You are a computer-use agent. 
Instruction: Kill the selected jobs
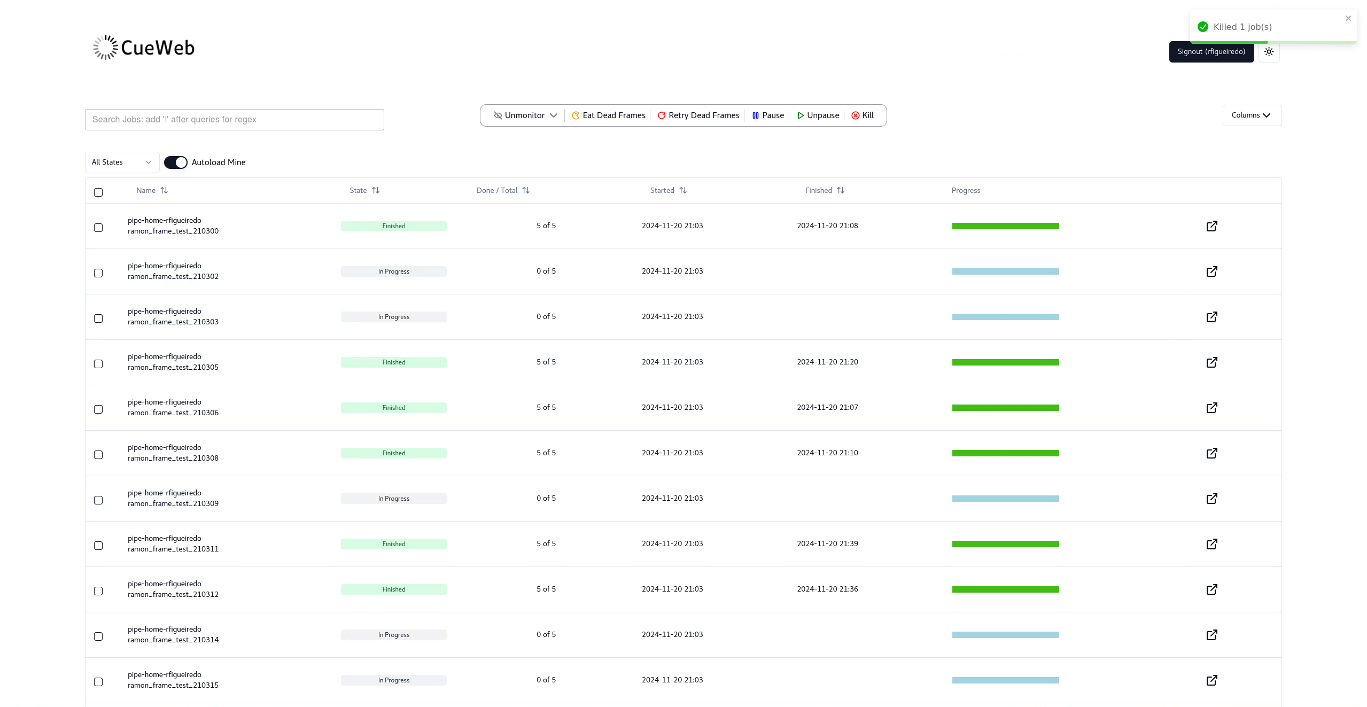(x=862, y=115)
